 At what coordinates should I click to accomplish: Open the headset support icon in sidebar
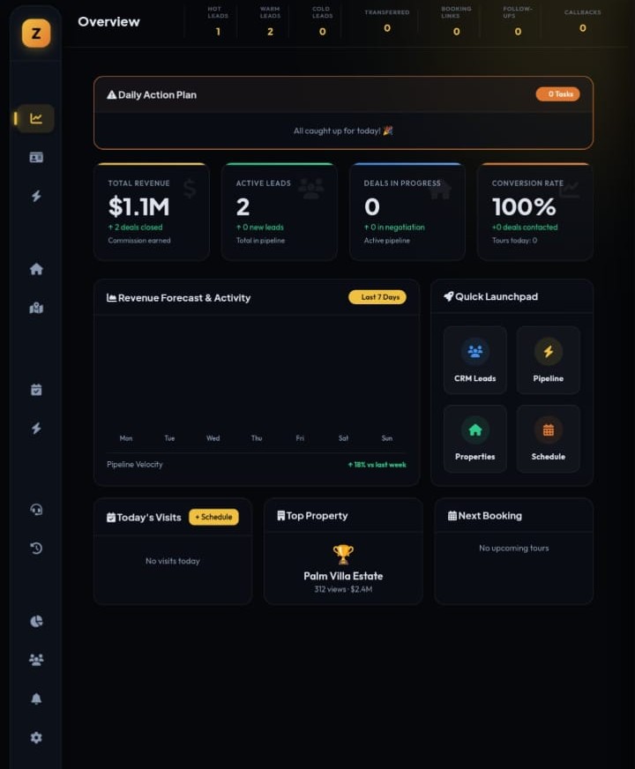click(36, 510)
